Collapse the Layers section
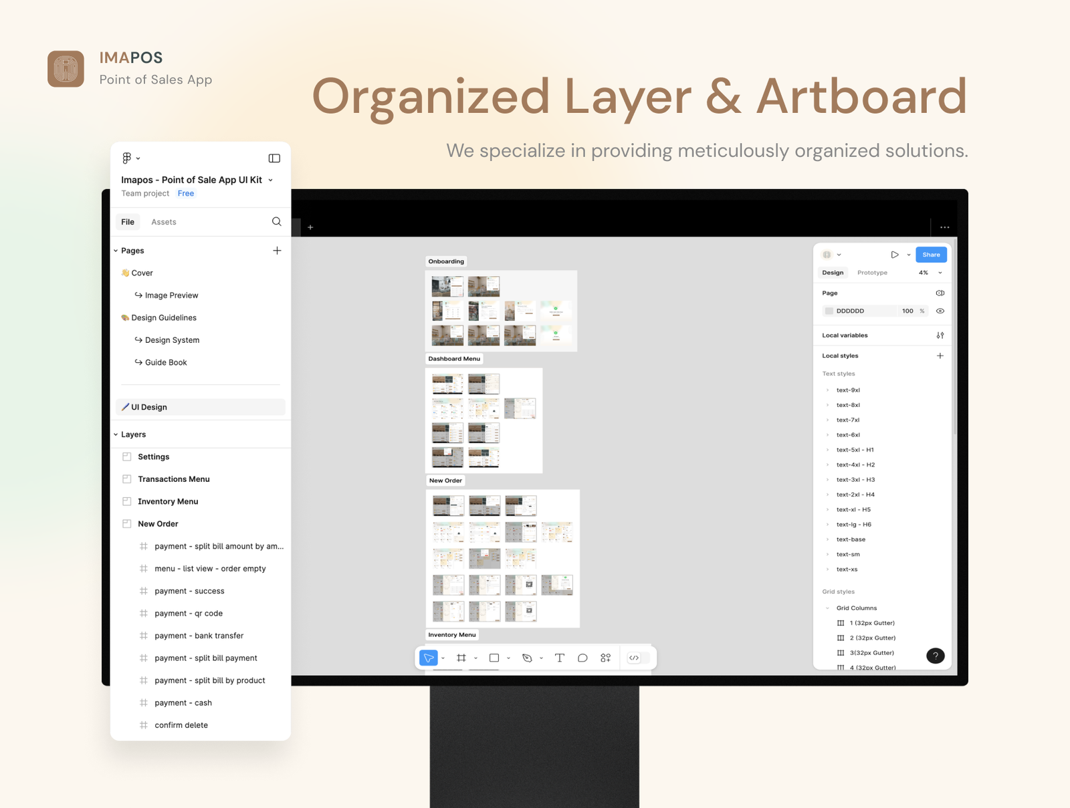The image size is (1070, 808). click(116, 434)
